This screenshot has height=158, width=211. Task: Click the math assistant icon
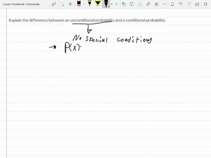(x=156, y=4)
